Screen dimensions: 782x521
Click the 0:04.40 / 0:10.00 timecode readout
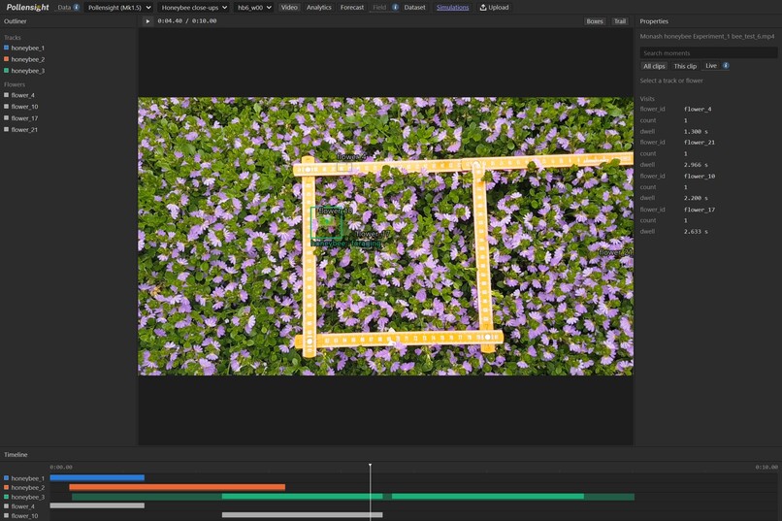tap(187, 21)
